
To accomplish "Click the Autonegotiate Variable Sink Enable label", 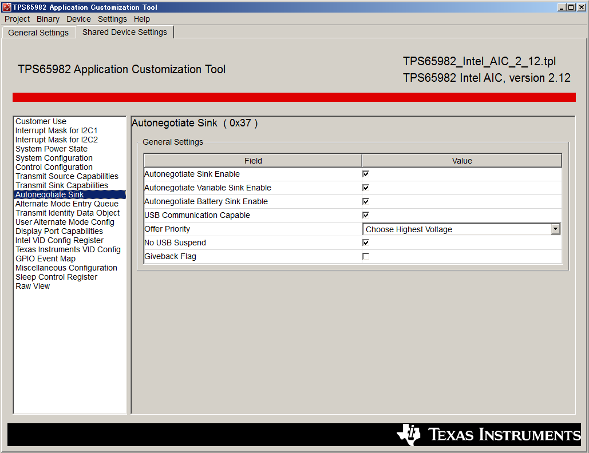I will (208, 188).
